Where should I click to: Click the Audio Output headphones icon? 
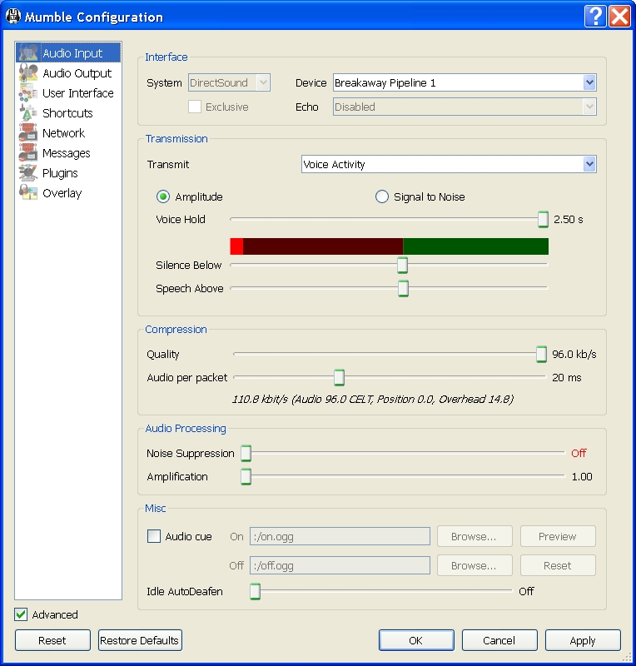click(x=28, y=72)
